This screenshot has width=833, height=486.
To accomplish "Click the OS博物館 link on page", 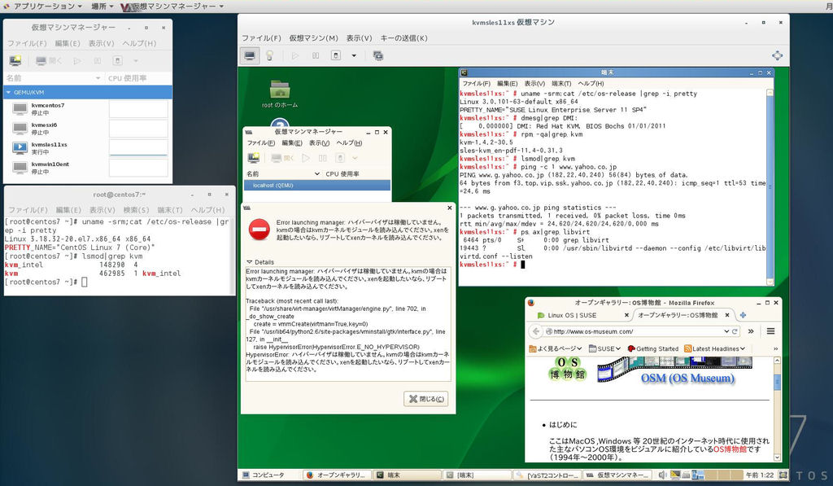I will point(730,449).
